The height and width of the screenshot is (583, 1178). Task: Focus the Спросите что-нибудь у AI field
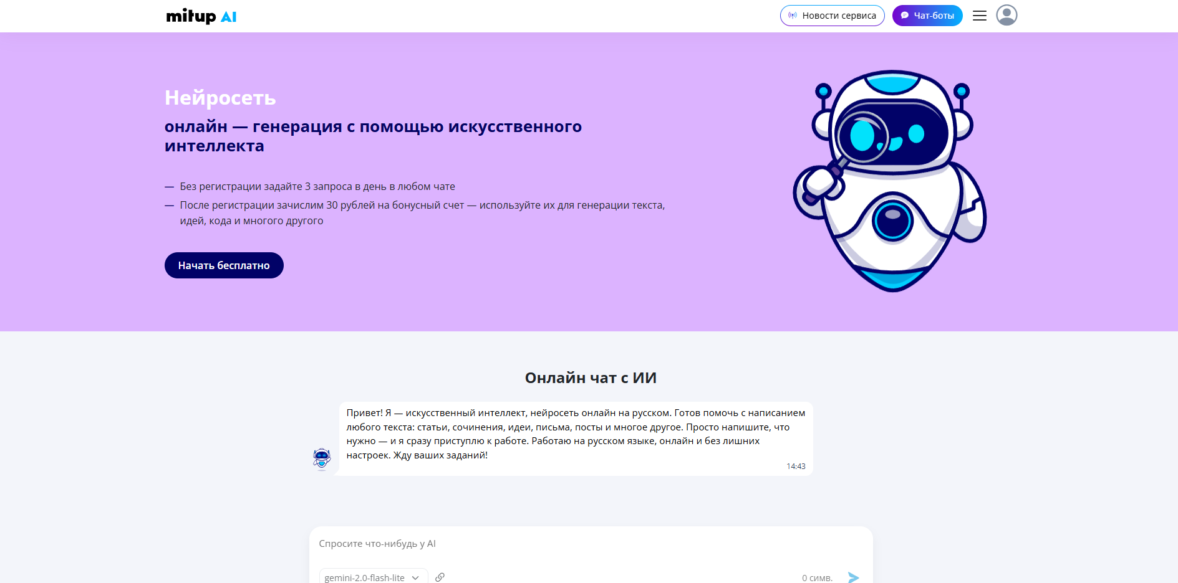point(589,544)
